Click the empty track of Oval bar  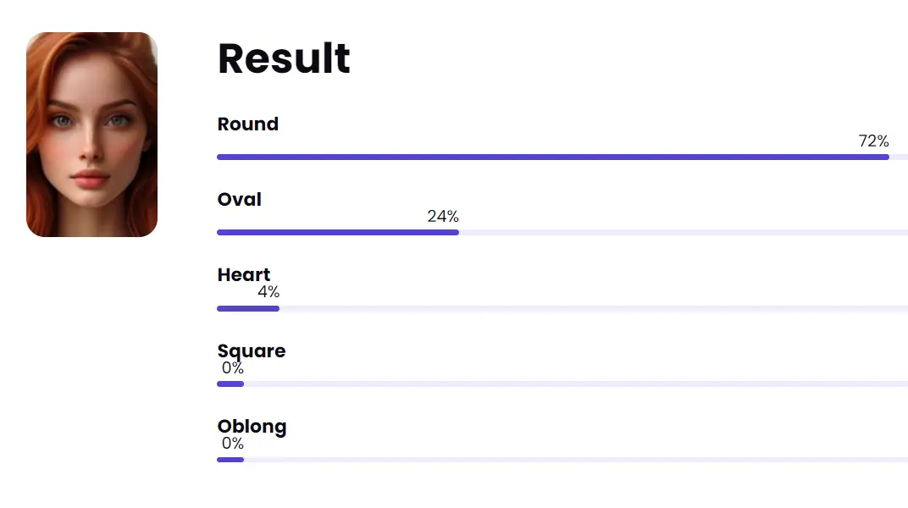pyautogui.click(x=678, y=232)
